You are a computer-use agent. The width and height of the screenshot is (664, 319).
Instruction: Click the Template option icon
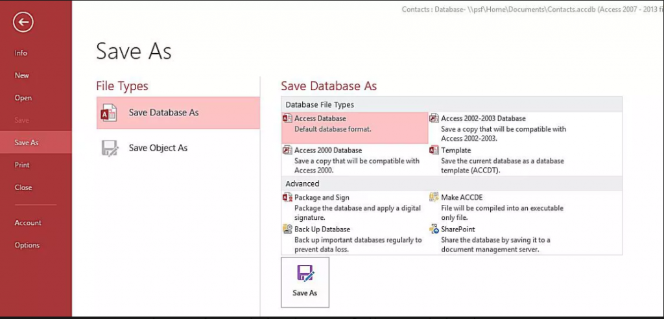434,150
